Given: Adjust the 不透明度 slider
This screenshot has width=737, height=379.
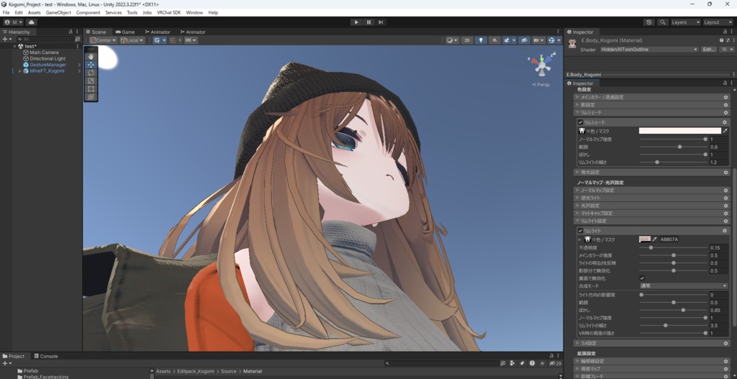Looking at the screenshot, I should [x=674, y=247].
